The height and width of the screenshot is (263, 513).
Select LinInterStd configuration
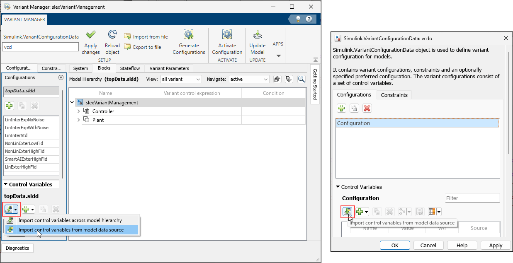tap(31, 135)
